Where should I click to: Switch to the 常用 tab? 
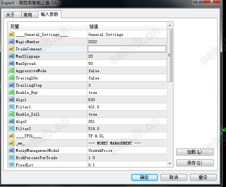30,15
